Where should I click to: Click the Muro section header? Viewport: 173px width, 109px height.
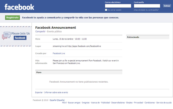pos(79,72)
